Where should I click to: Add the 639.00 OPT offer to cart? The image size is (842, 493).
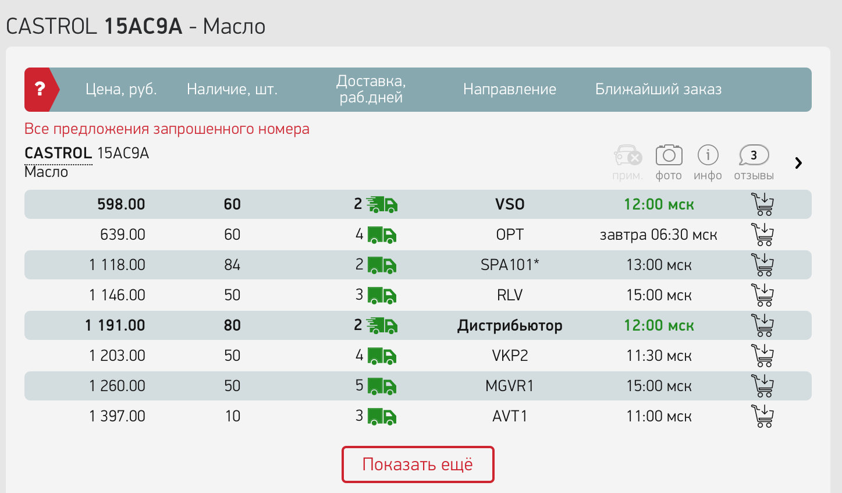(x=762, y=235)
